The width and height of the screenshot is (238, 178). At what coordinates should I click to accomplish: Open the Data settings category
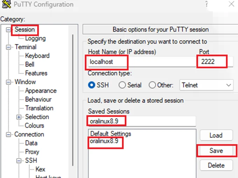click(31, 143)
